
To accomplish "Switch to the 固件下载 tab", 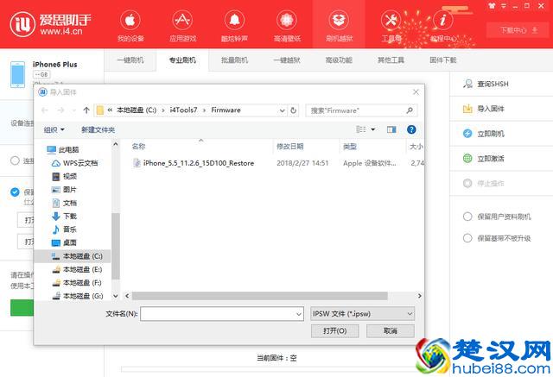I will pos(443,60).
